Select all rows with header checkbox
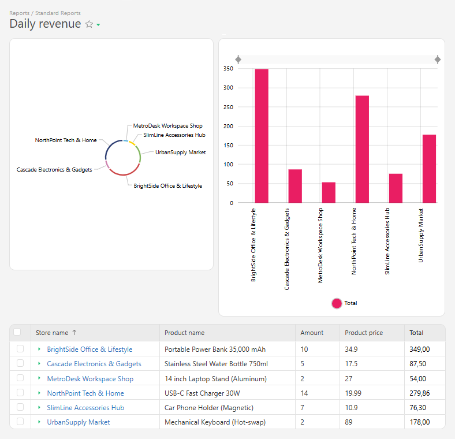455x439 pixels. pyautogui.click(x=17, y=332)
